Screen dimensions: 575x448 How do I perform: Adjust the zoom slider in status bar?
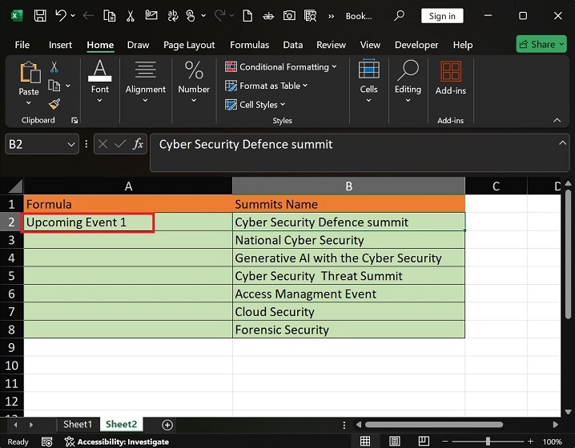[x=488, y=442]
